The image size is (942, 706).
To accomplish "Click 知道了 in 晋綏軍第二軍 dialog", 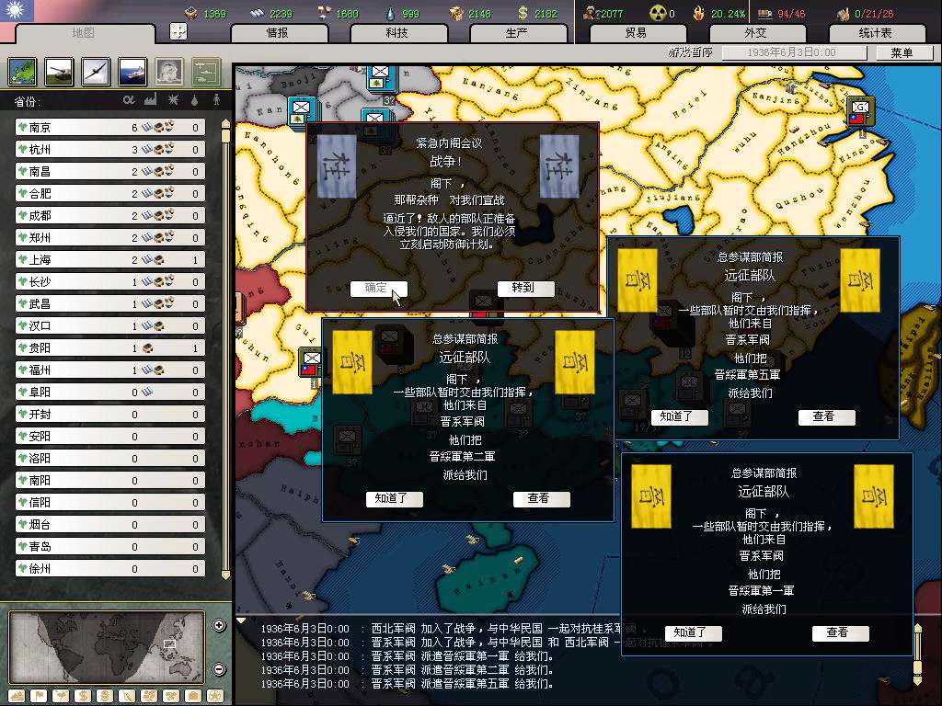I will (394, 498).
